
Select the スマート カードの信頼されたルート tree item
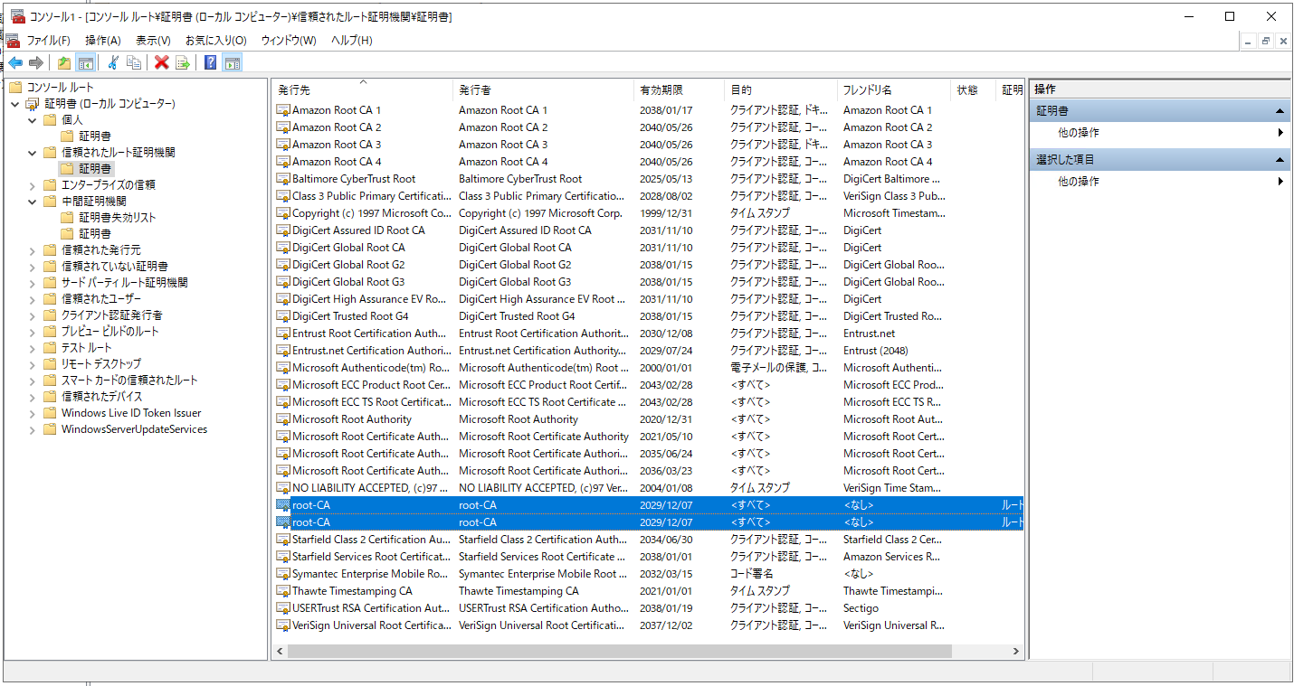coord(129,381)
